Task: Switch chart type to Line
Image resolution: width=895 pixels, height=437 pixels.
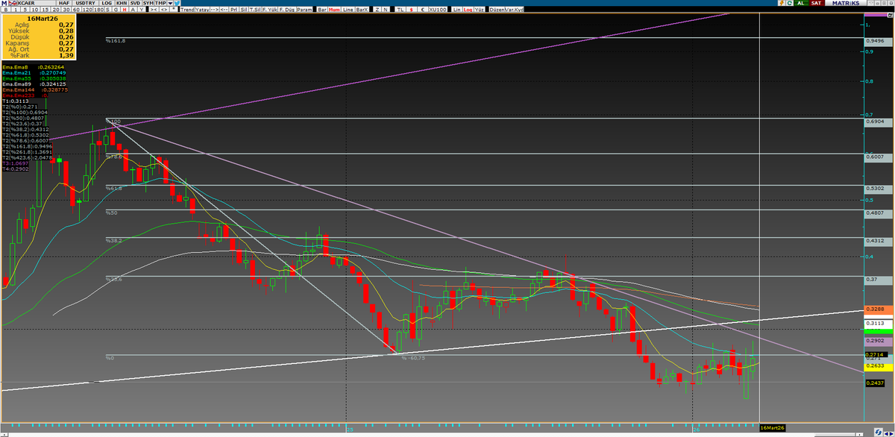Action: 348,10
